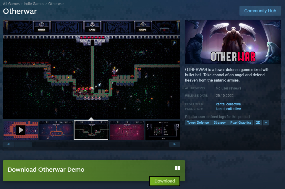Image resolution: width=285 pixels, height=189 pixels.
Task: Select the second screenshot thumbnail
Action: (56, 130)
